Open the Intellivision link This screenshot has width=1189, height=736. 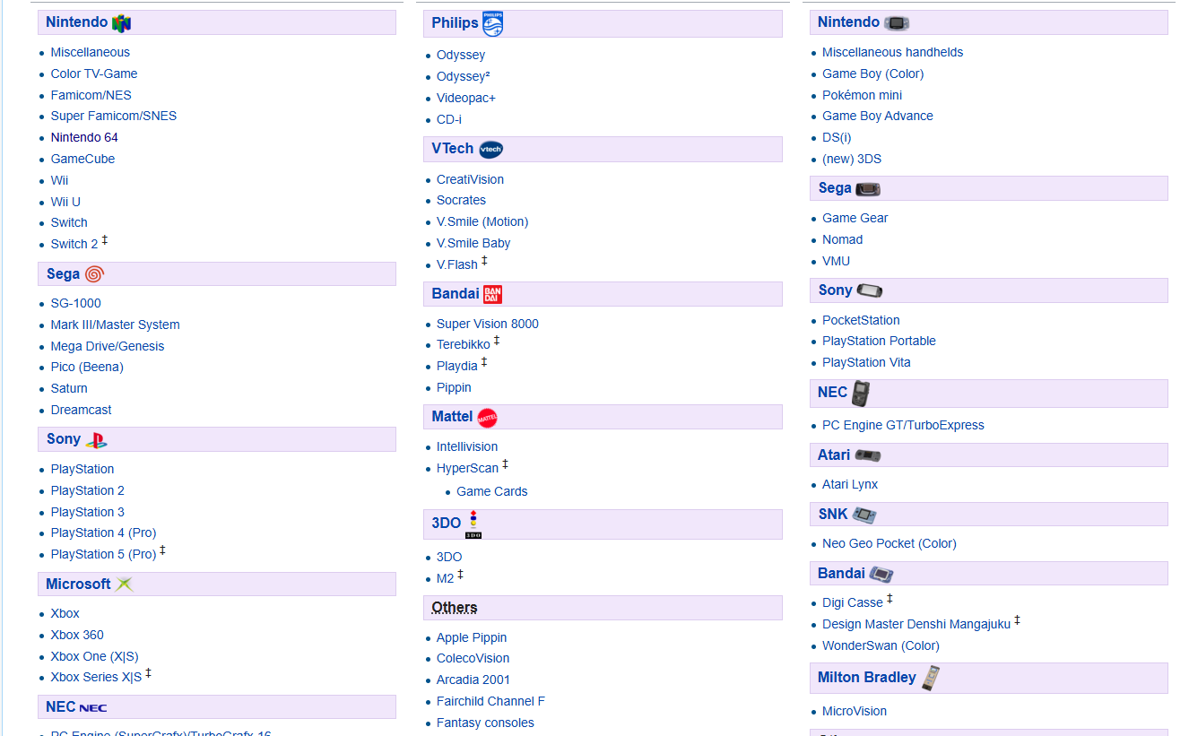click(467, 446)
